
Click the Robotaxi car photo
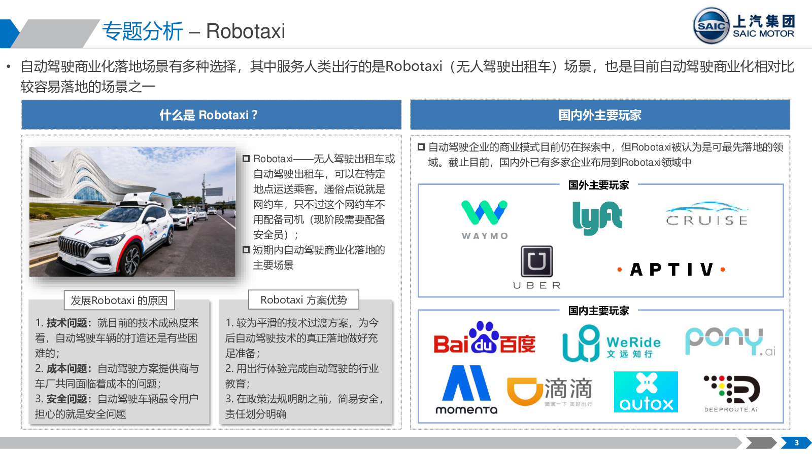pyautogui.click(x=132, y=212)
